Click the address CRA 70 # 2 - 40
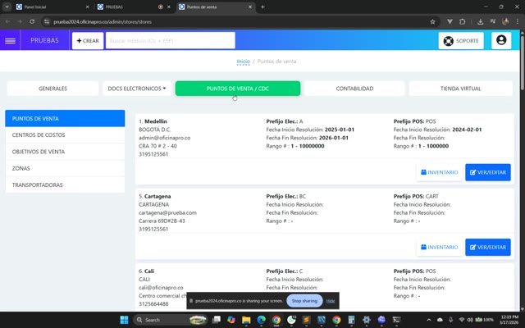 pos(157,146)
